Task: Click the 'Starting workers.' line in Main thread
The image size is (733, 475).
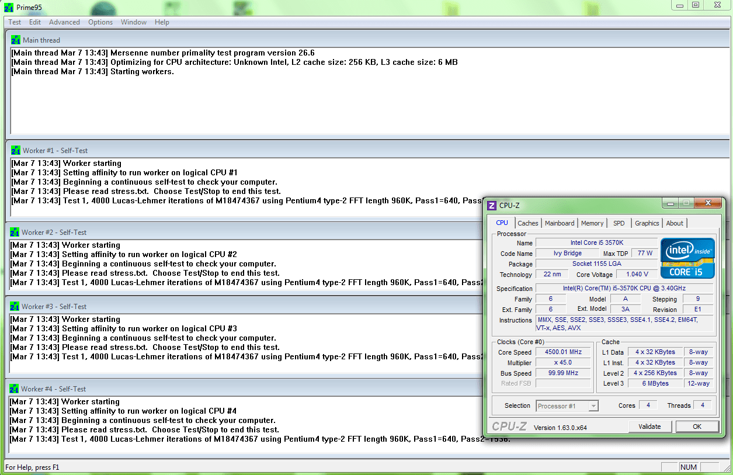Action: [92, 72]
